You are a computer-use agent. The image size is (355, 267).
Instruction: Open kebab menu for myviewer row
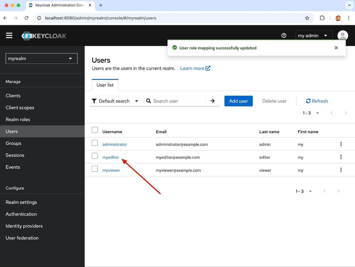pyautogui.click(x=341, y=170)
